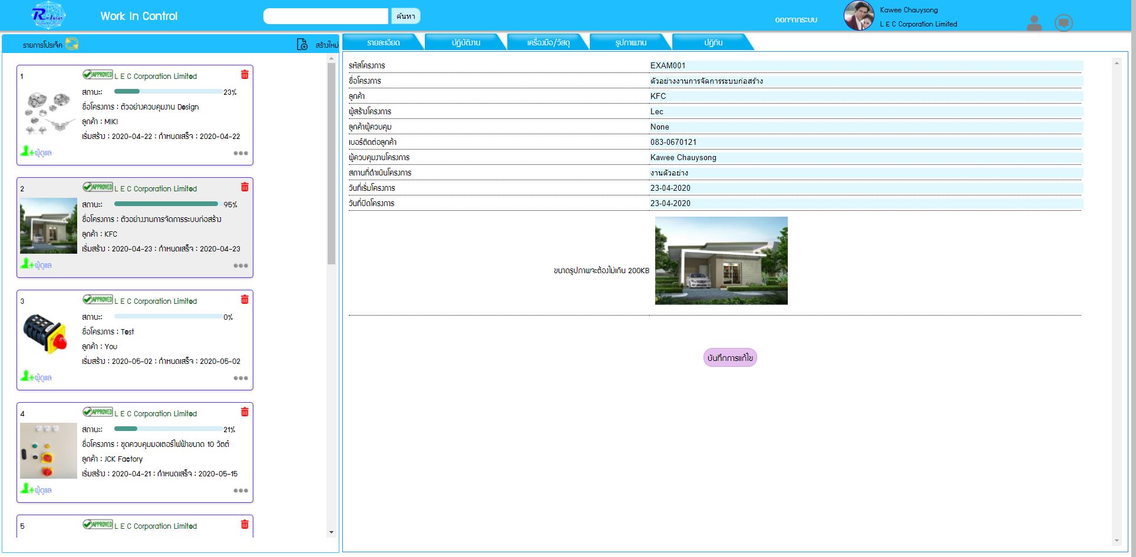
Task: Edit the project code field EXAM001
Action: [x=866, y=65]
